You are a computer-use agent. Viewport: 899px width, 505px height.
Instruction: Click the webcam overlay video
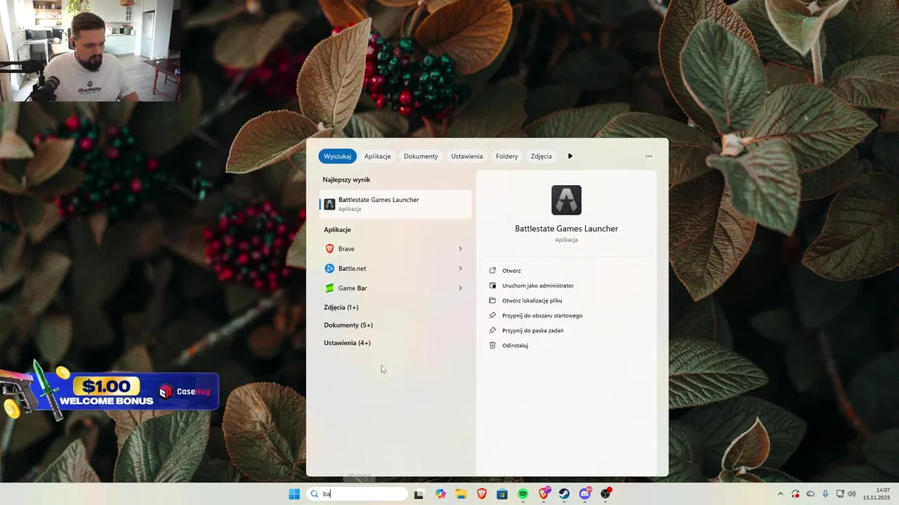90,50
